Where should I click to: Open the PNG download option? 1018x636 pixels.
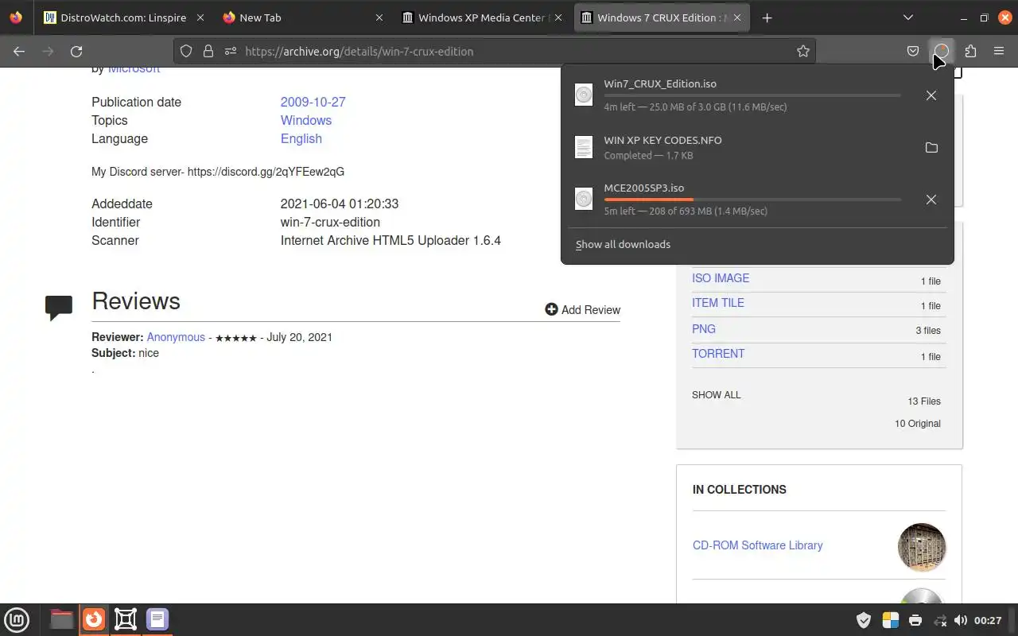point(704,328)
